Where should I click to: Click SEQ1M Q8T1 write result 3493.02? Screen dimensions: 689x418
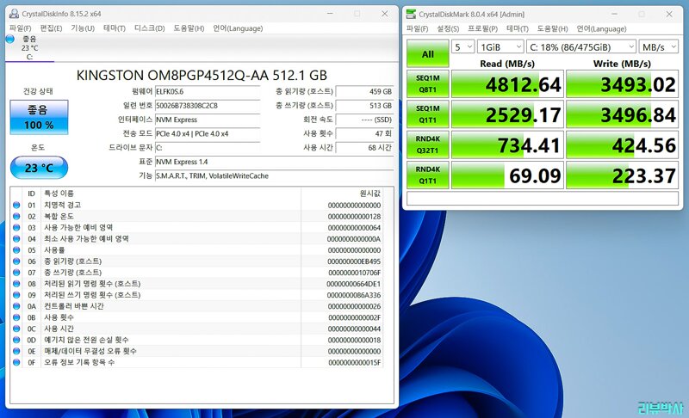pos(622,83)
